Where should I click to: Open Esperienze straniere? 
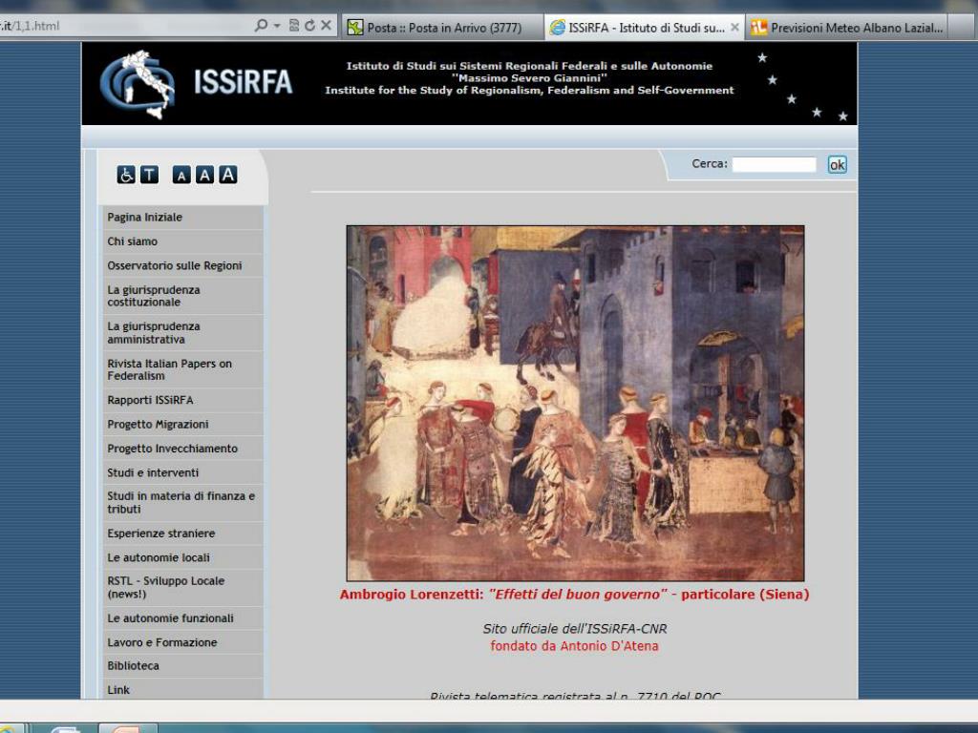click(182, 534)
